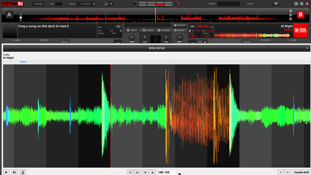Adjust right High EQ knob
311x175 pixels.
[179, 38]
